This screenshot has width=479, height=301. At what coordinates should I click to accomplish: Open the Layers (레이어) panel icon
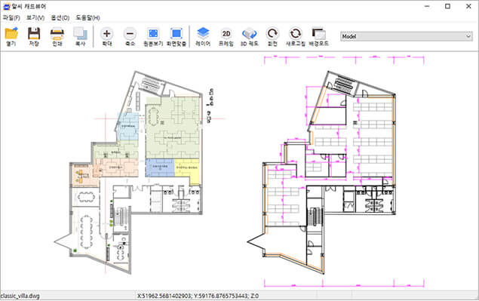pos(203,33)
